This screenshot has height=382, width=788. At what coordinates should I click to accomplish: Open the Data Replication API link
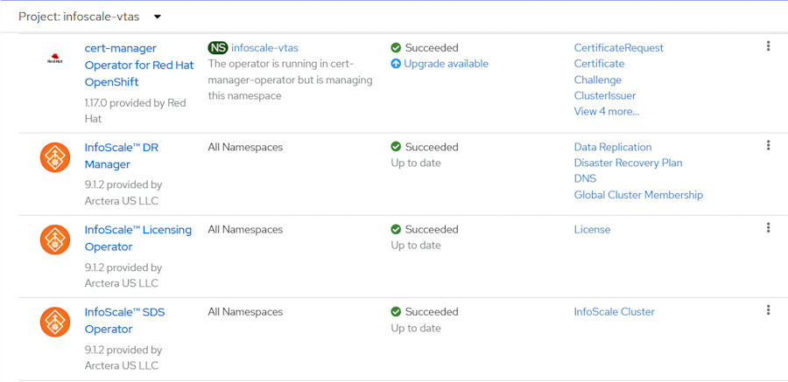tap(613, 147)
